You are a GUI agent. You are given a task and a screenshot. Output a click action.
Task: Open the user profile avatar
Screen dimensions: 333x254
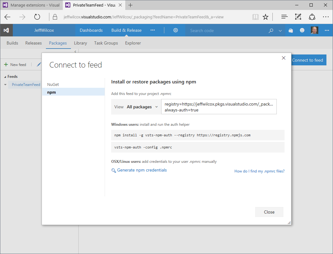(x=314, y=30)
